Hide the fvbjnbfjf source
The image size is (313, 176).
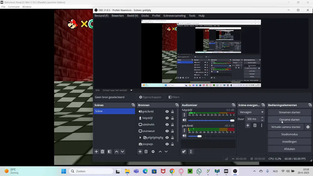tap(167, 118)
